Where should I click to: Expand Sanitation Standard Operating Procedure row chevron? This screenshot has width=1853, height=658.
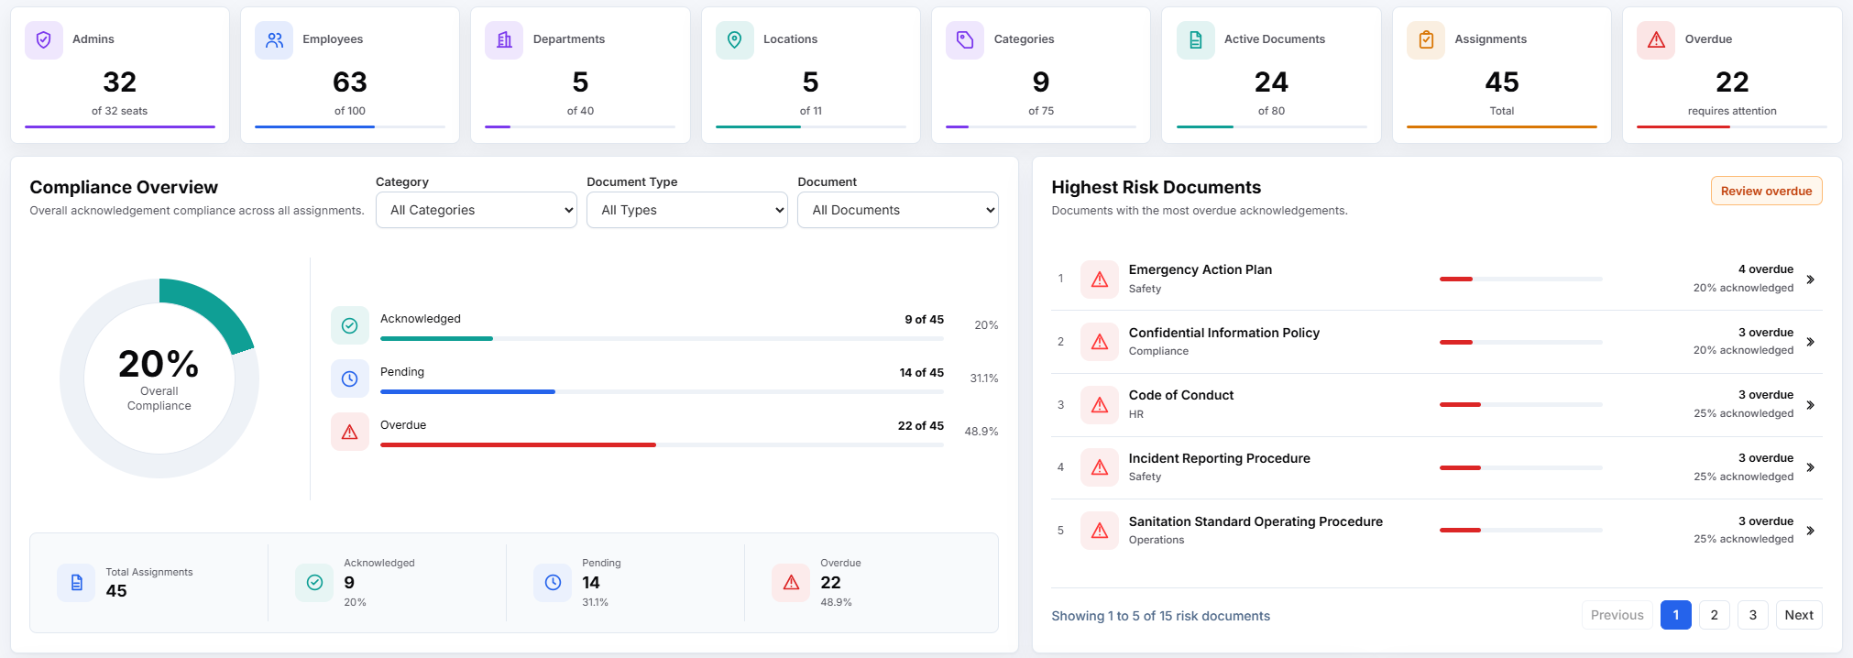point(1811,531)
